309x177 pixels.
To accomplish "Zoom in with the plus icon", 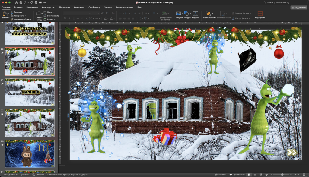I will (291, 175).
